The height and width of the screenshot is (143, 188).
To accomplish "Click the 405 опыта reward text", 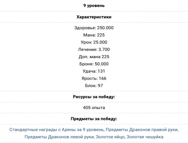I will click(94, 107).
